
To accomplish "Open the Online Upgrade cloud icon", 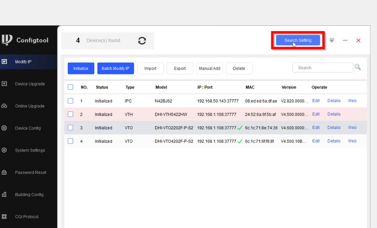I will pyautogui.click(x=4, y=106).
